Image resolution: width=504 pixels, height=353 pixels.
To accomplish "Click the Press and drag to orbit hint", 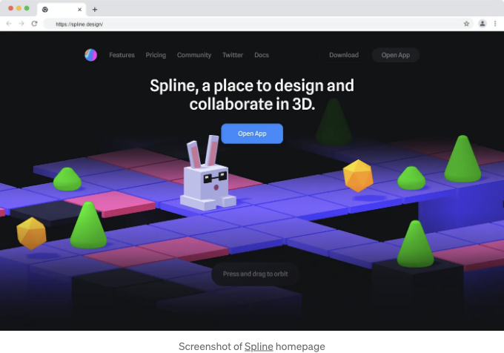I will (255, 274).
